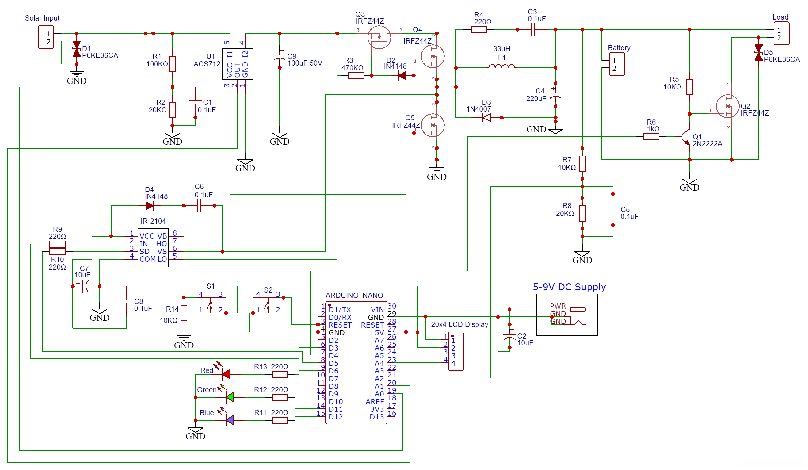Select the Q5 IRFZ44Z MOSFET symbol
Screen dimensions: 808x470
[432, 125]
